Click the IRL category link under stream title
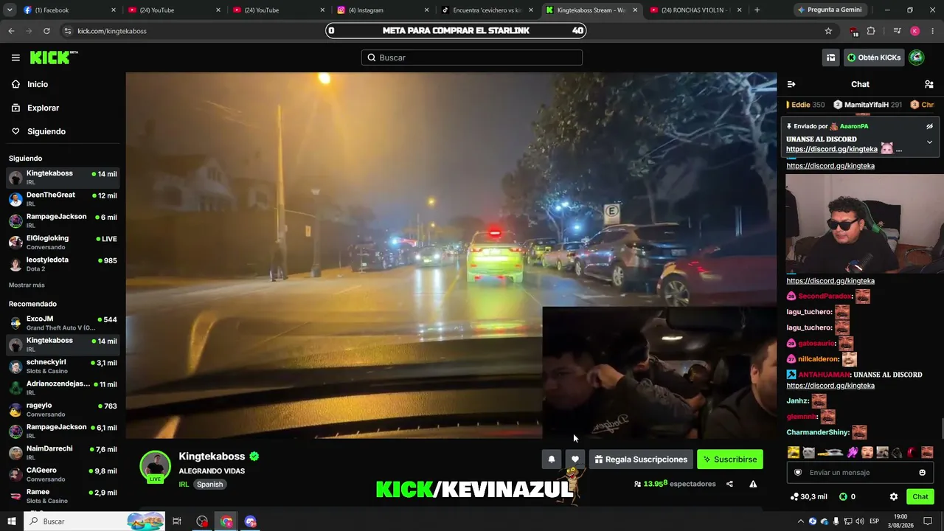944x531 pixels. click(184, 485)
